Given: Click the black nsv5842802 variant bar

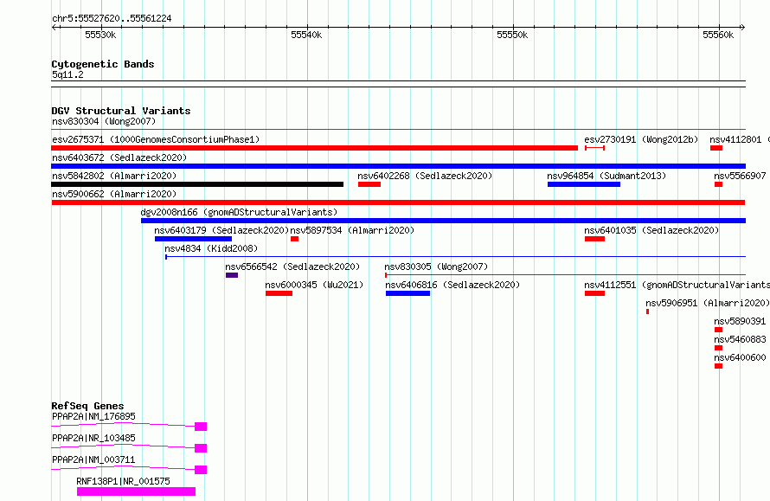Looking at the screenshot, I should pos(197,184).
